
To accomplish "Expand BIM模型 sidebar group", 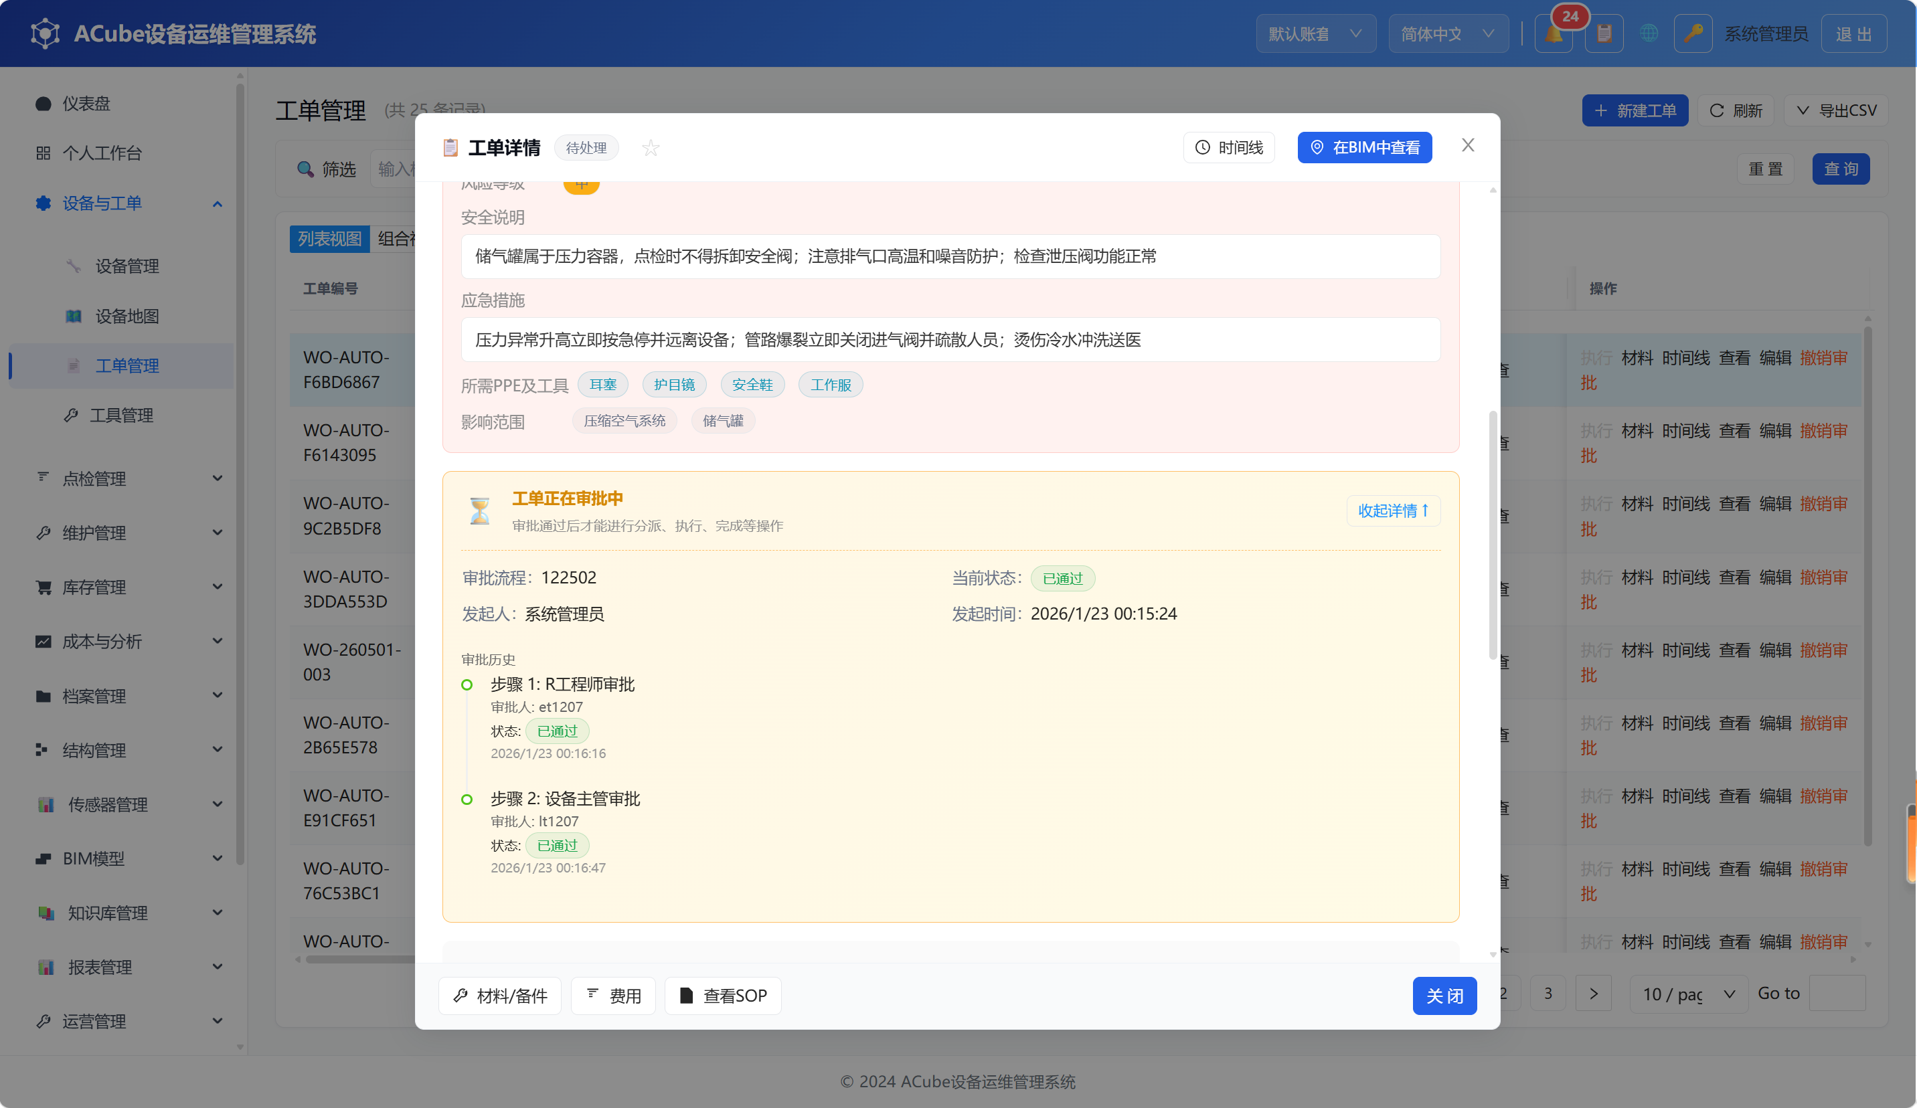I will [x=122, y=858].
